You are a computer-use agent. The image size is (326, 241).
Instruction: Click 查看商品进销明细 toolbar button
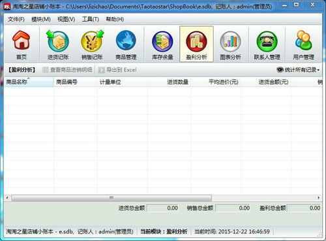pyautogui.click(x=67, y=70)
